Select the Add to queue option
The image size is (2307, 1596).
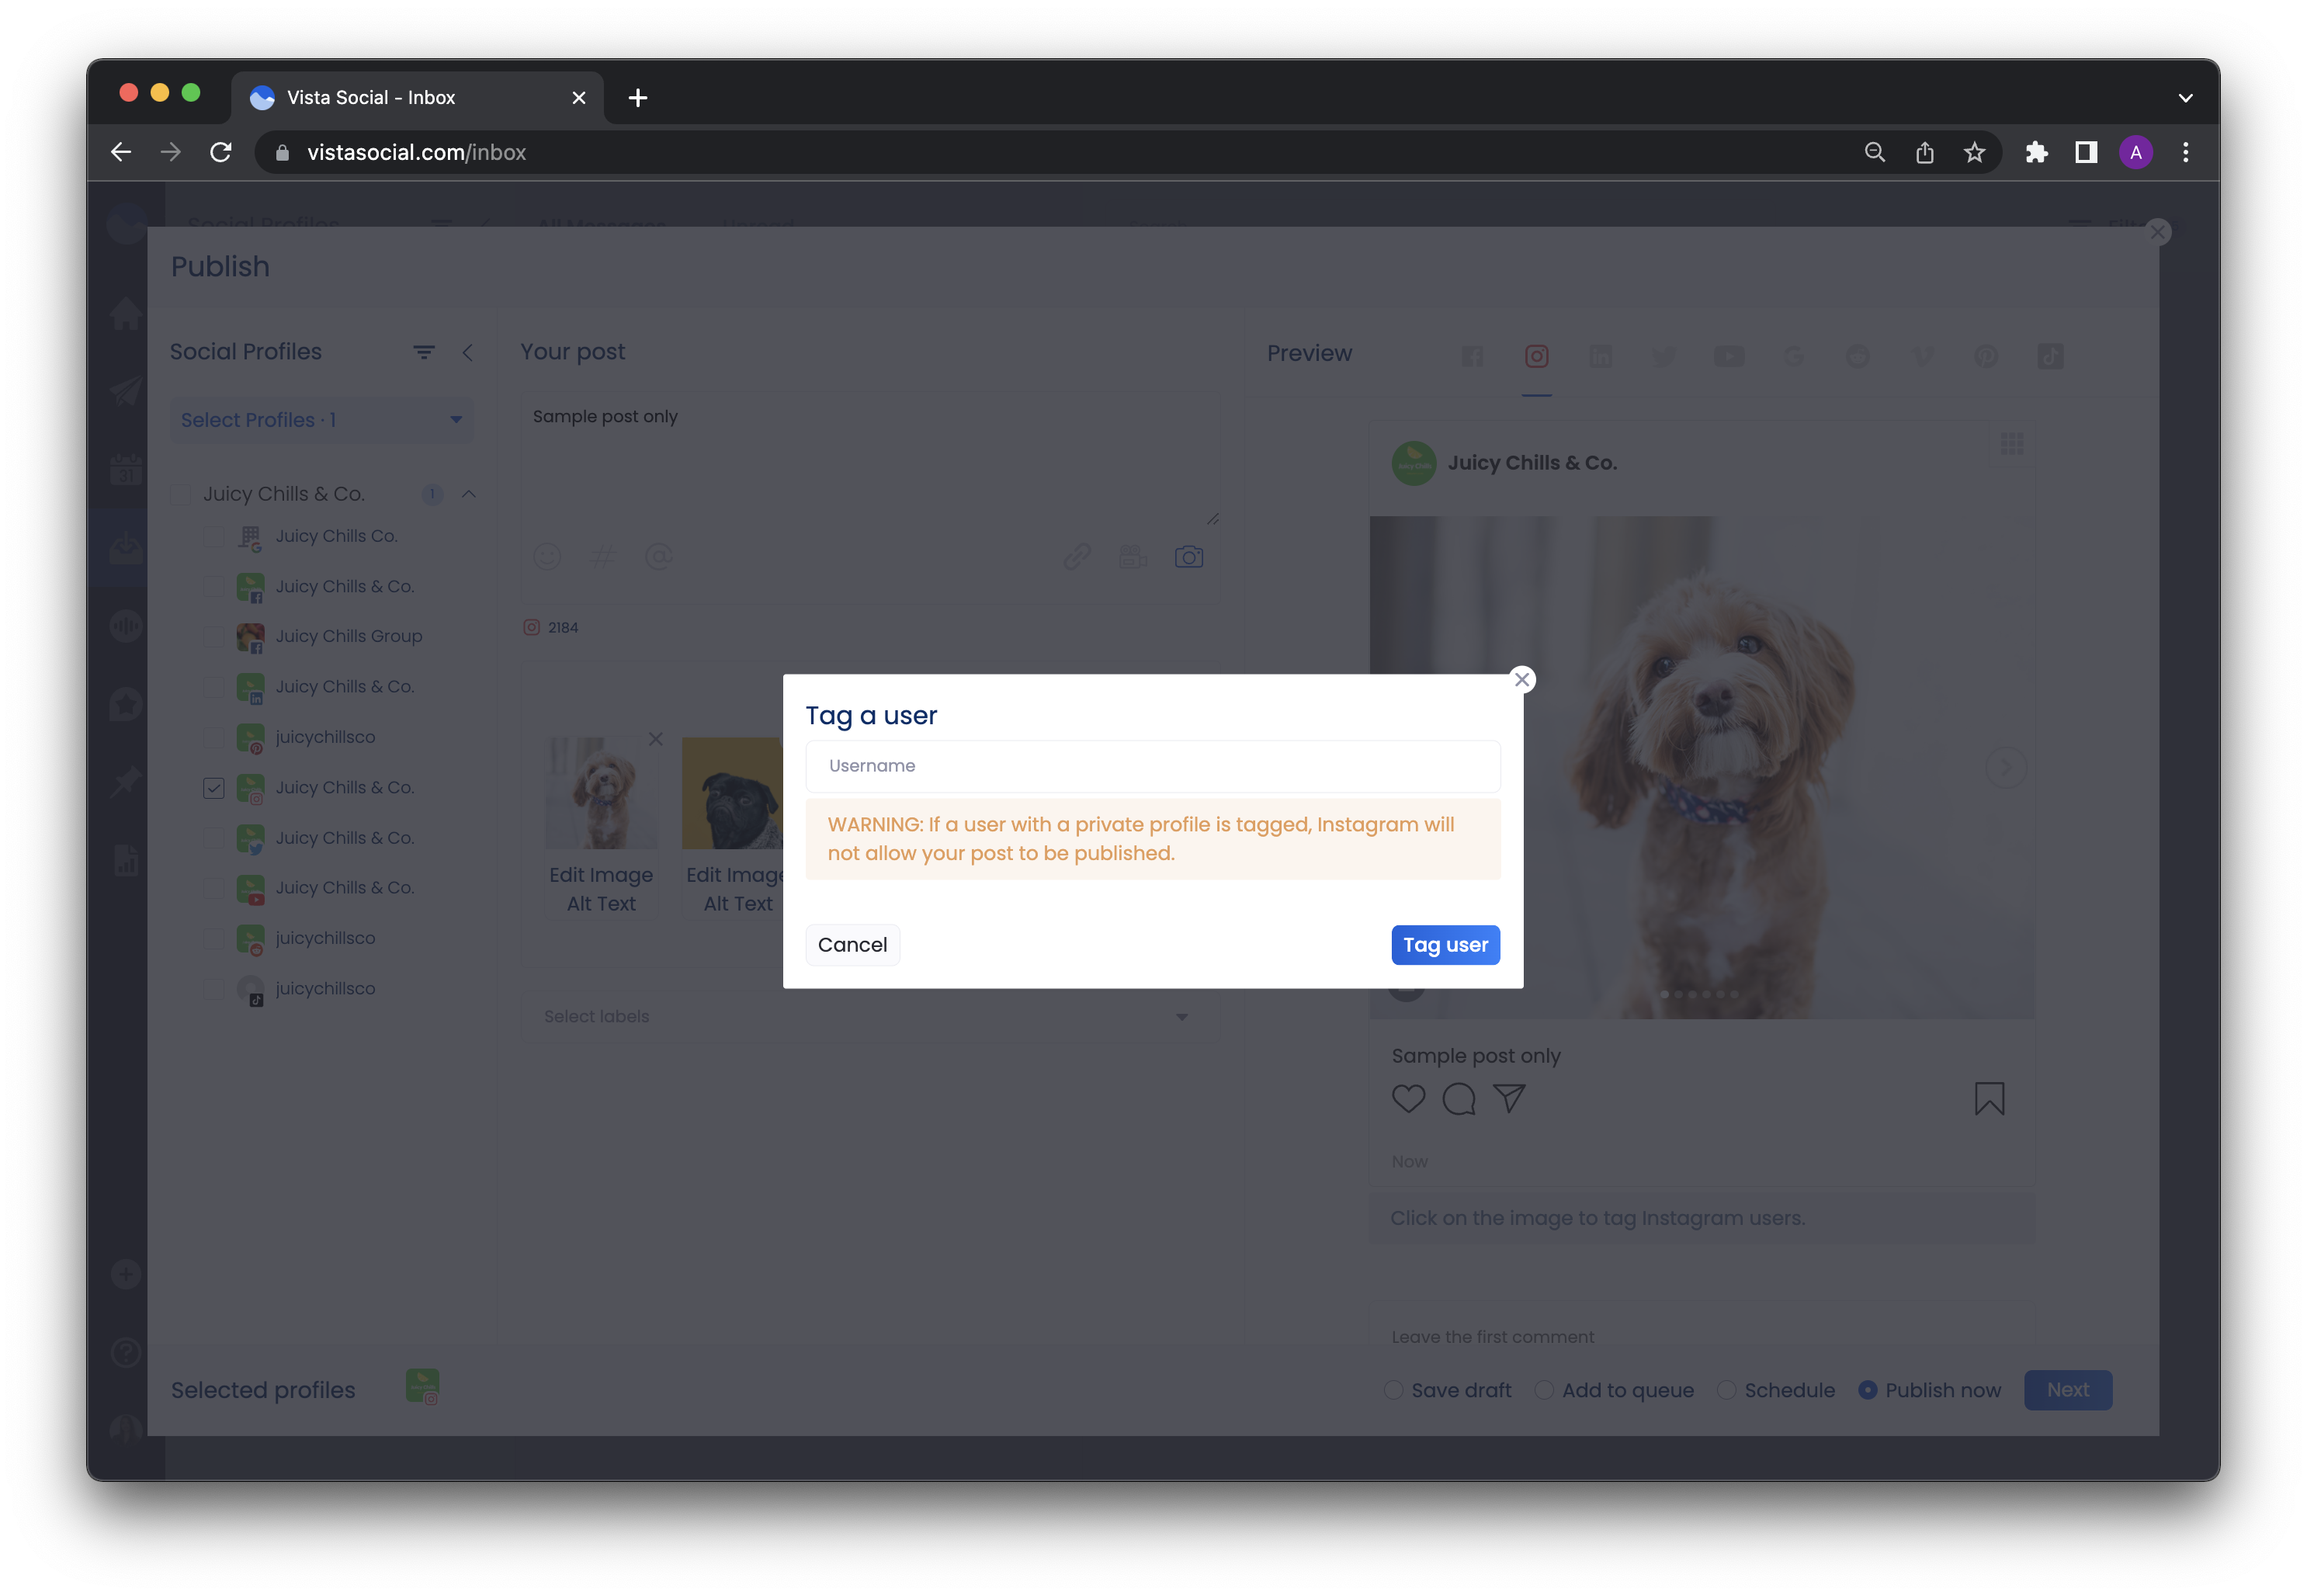click(x=1544, y=1390)
